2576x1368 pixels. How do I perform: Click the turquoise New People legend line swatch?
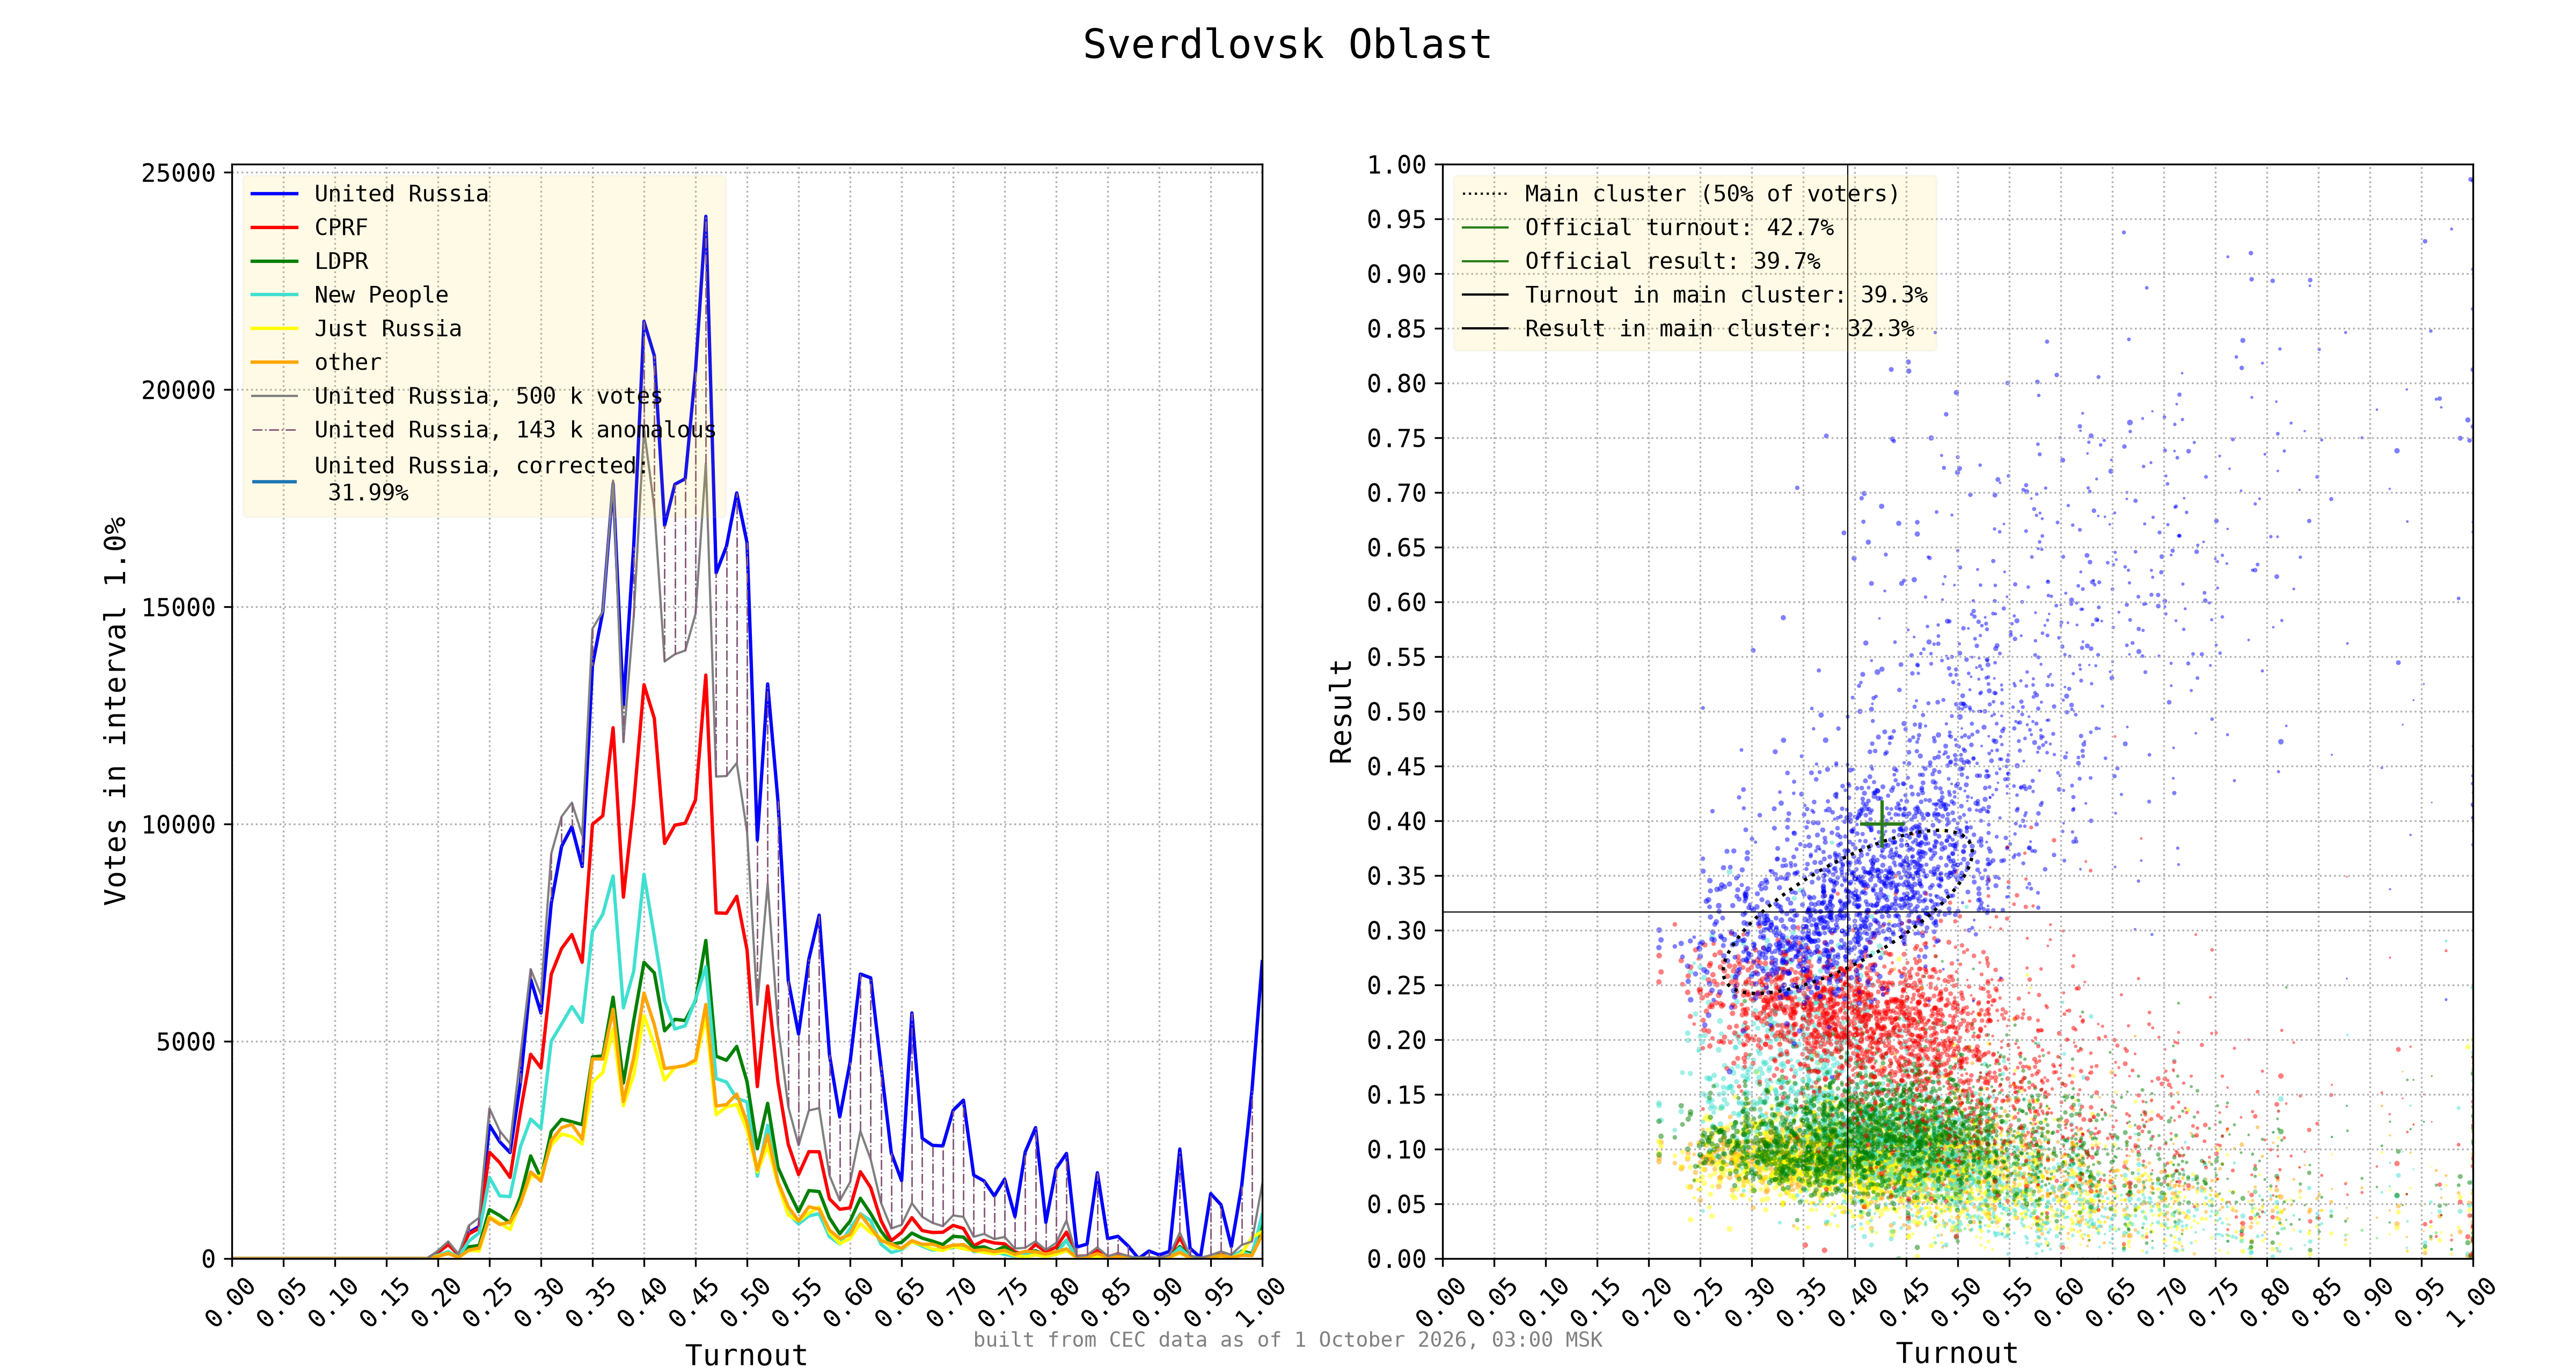pos(275,295)
